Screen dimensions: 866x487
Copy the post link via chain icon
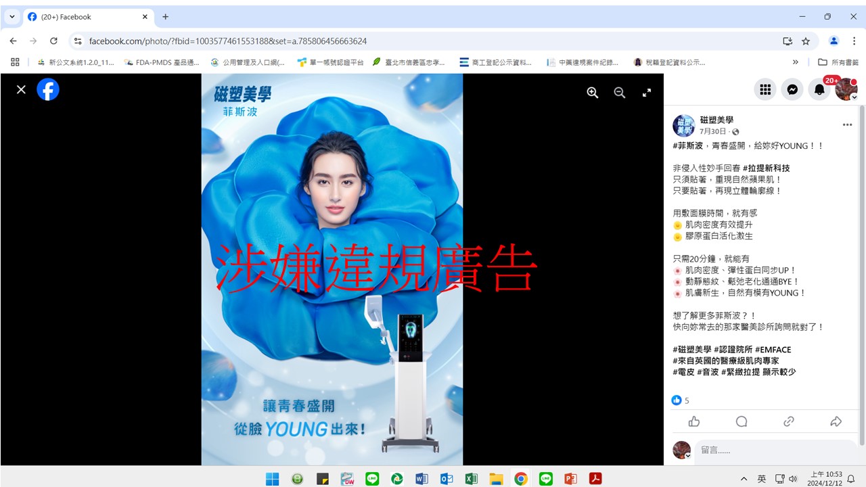(x=789, y=421)
